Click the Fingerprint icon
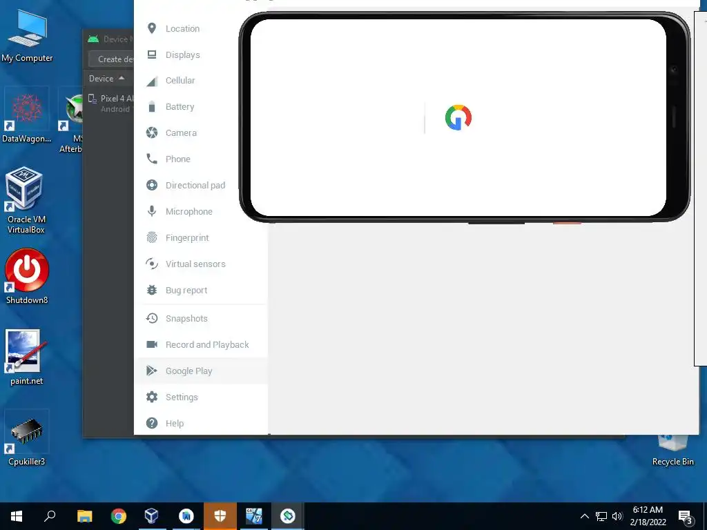The height and width of the screenshot is (530, 707). coord(152,237)
